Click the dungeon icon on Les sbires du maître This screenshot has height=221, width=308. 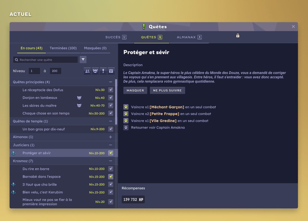click(x=79, y=106)
